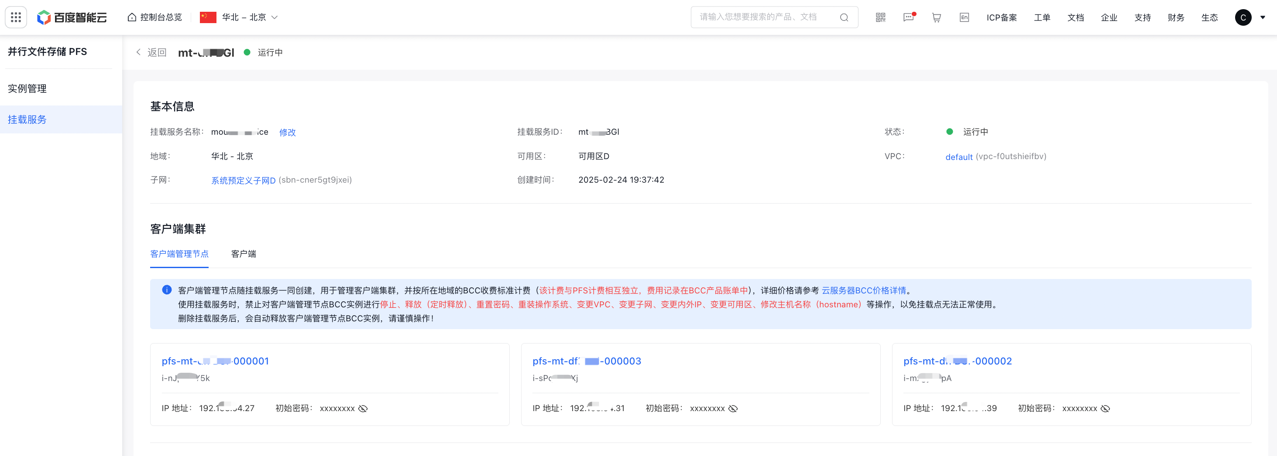Image resolution: width=1277 pixels, height=456 pixels.
Task: Click the blue info icon in notice
Action: click(x=167, y=290)
